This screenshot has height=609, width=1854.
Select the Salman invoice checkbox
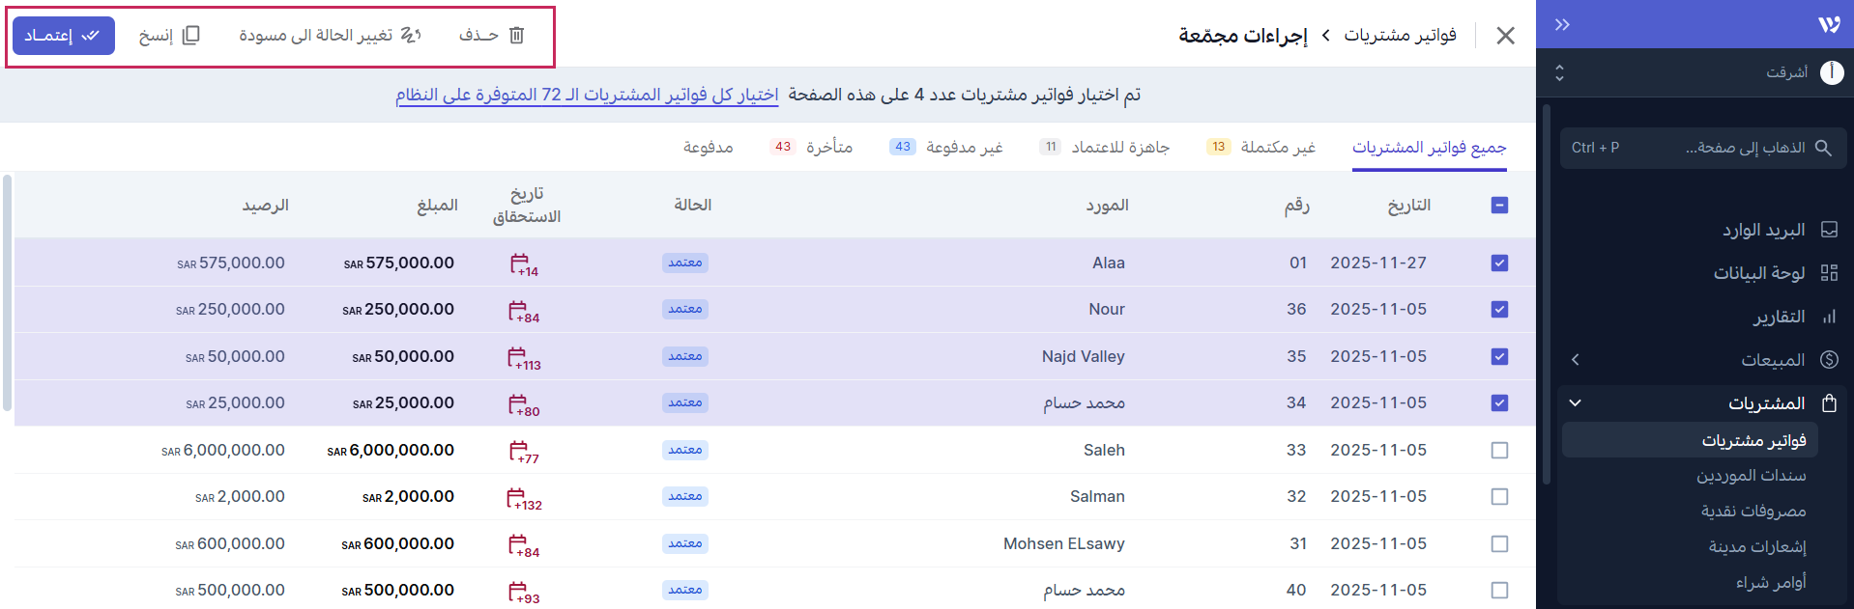click(x=1499, y=497)
